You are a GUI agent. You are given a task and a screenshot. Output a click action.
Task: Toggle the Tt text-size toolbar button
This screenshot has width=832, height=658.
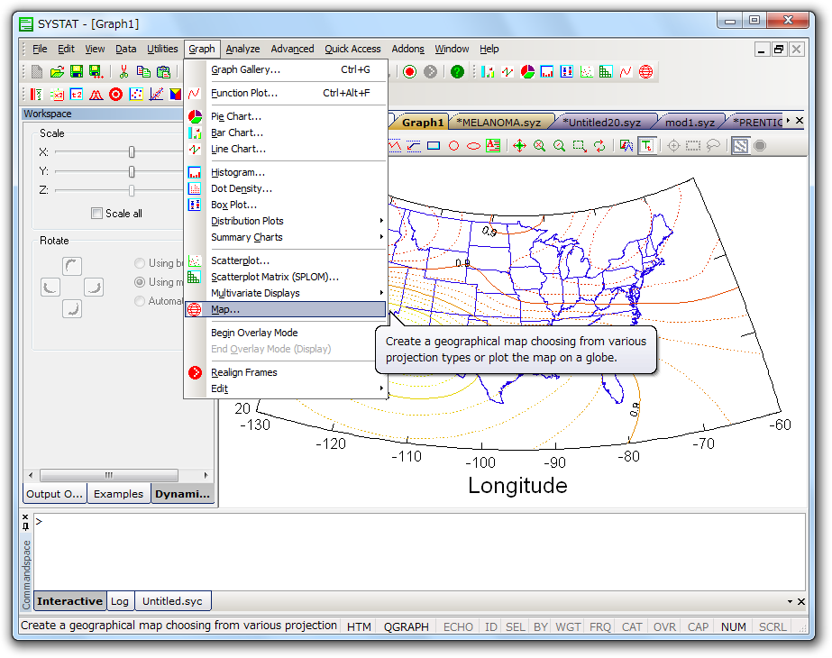click(647, 145)
